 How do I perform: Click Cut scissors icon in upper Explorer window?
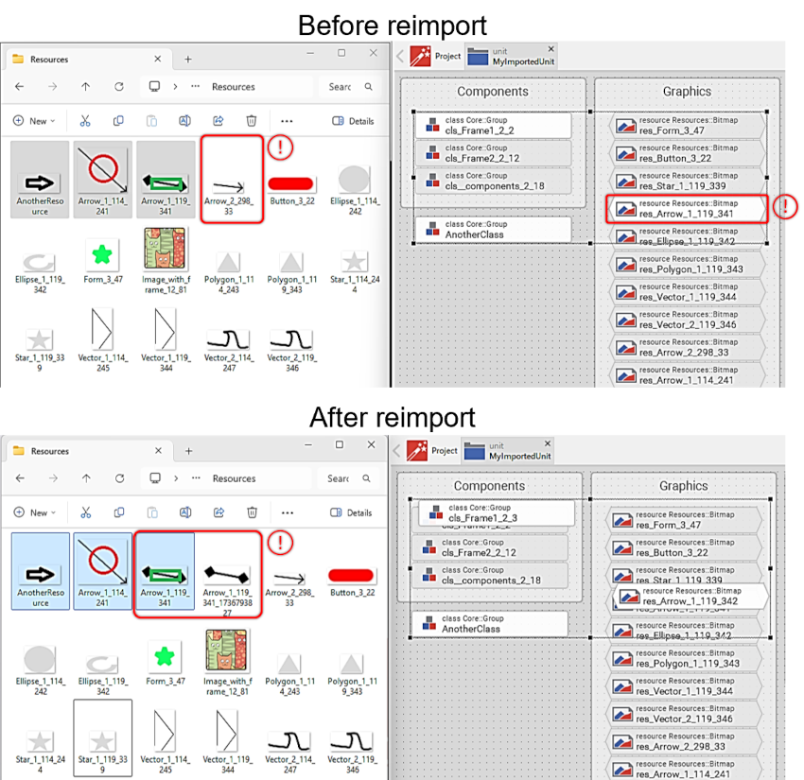(x=85, y=121)
